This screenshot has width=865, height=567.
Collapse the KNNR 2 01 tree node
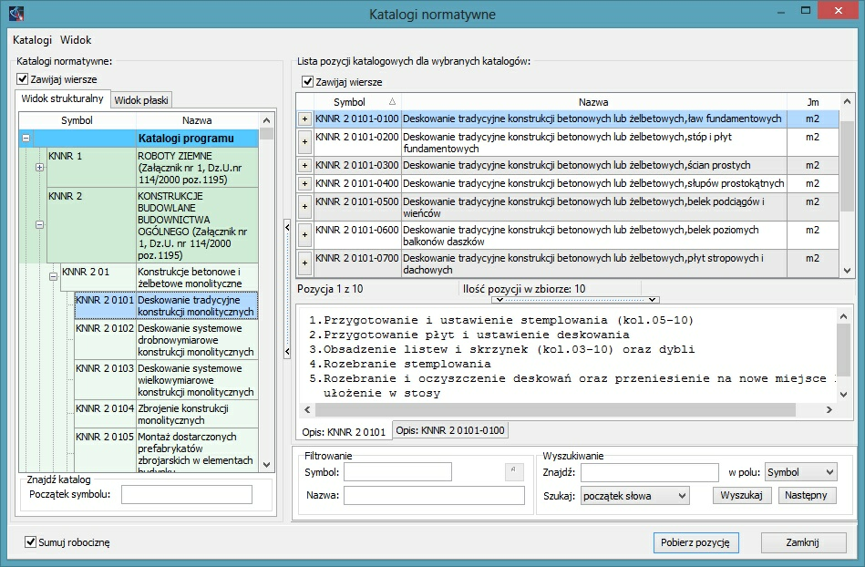[x=54, y=277]
